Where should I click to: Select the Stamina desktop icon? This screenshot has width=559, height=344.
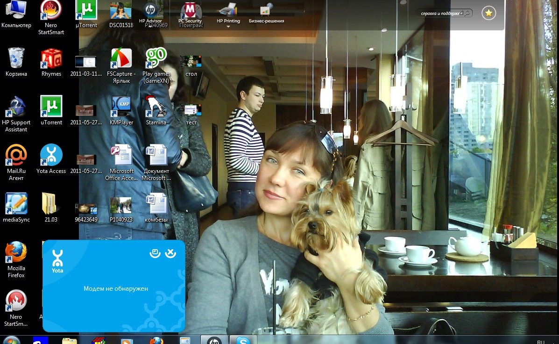[x=156, y=107]
